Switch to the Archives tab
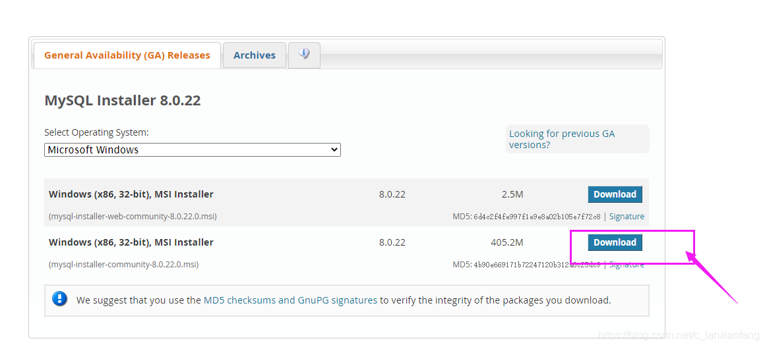Screen dimensions: 765x347 (254, 55)
